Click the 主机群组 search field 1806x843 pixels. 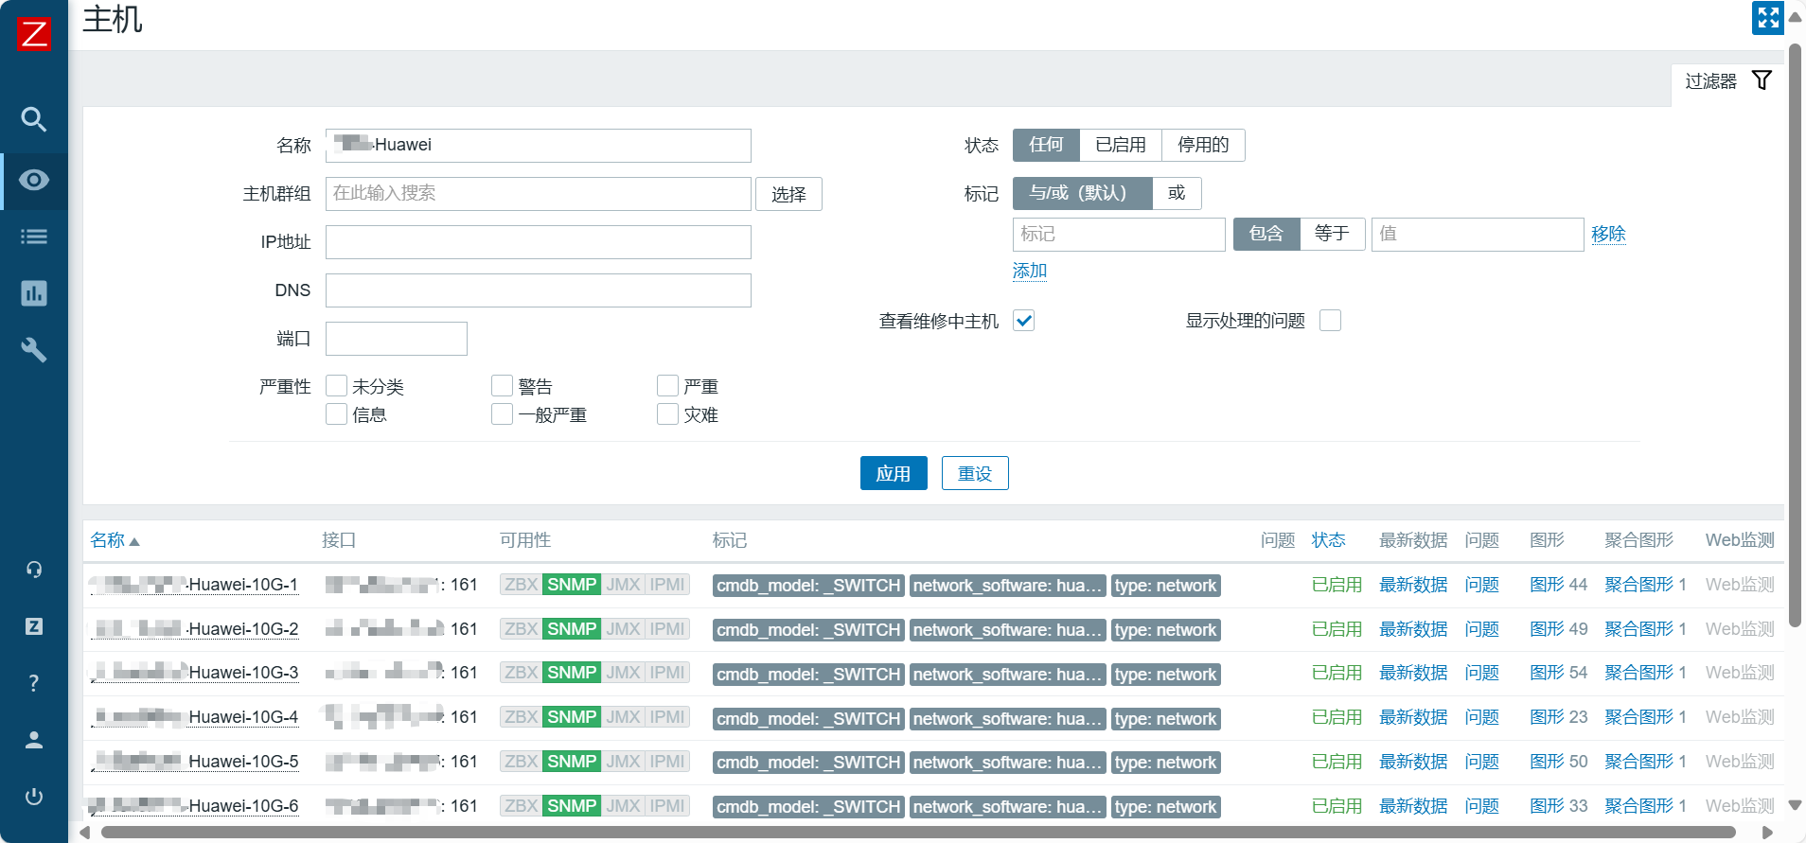tap(539, 194)
